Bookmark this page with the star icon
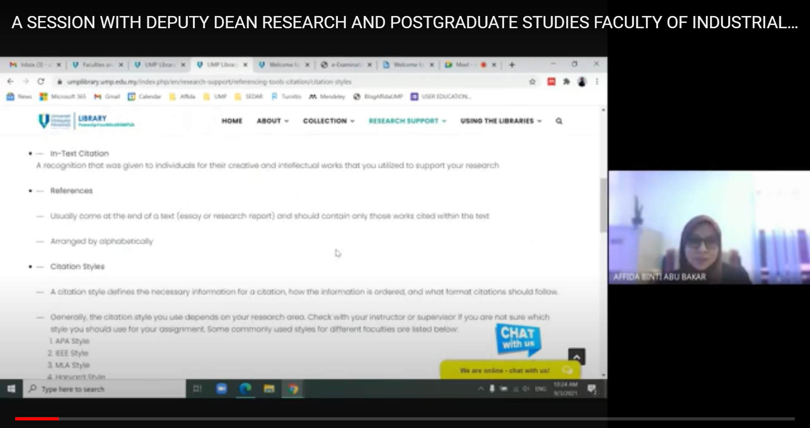Screen dimensions: 810x428 pyautogui.click(x=532, y=81)
